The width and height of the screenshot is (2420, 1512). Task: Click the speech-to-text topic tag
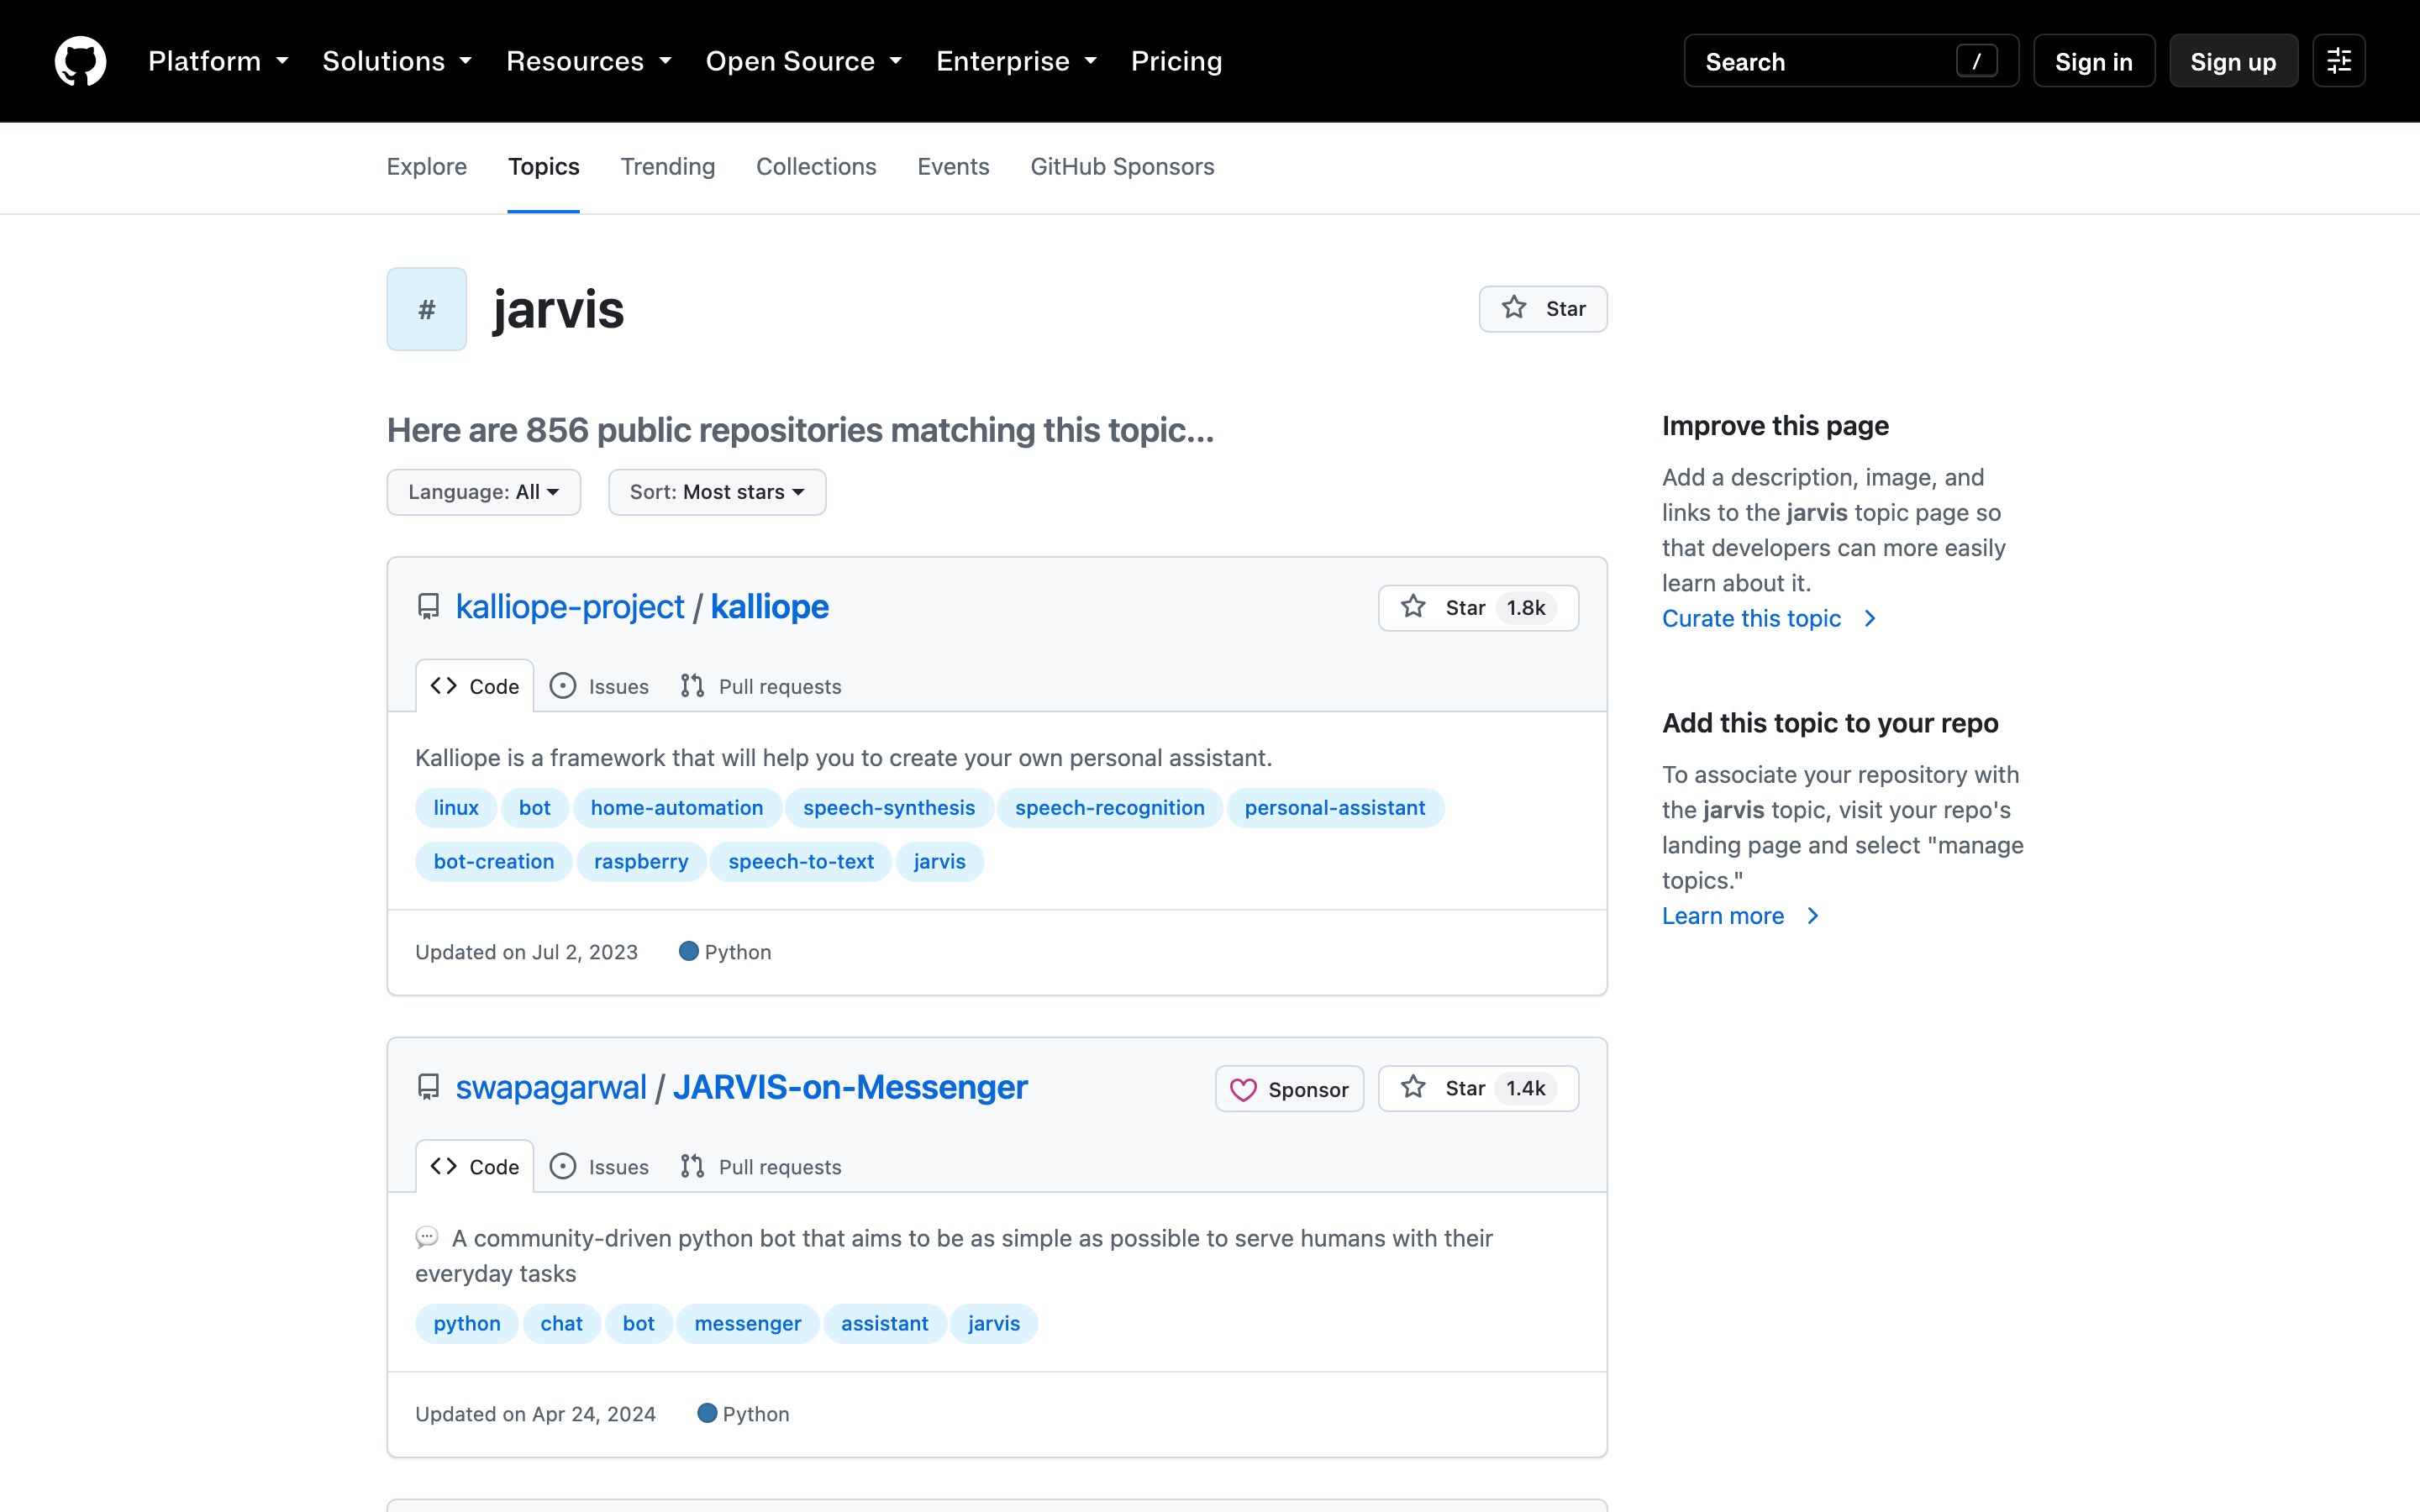coord(801,862)
